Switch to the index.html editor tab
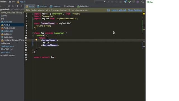The height and width of the screenshot is (101, 179). coord(83,6)
